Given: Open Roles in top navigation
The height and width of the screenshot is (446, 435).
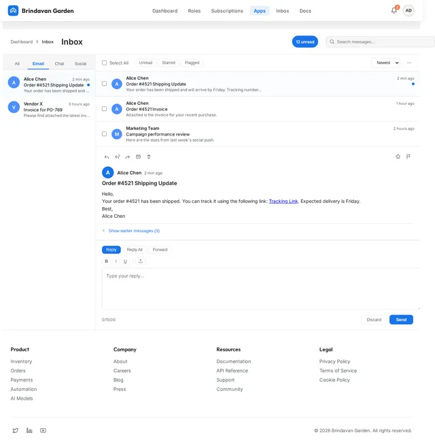Looking at the screenshot, I should point(194,11).
